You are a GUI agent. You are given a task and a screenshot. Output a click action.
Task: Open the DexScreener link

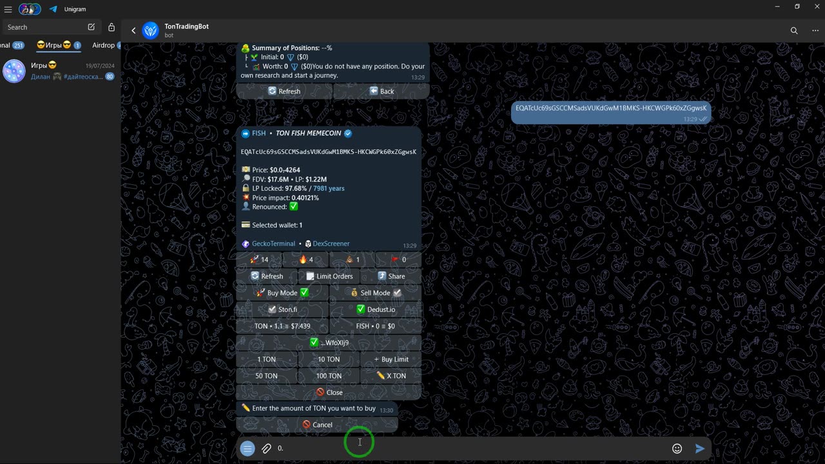point(331,244)
